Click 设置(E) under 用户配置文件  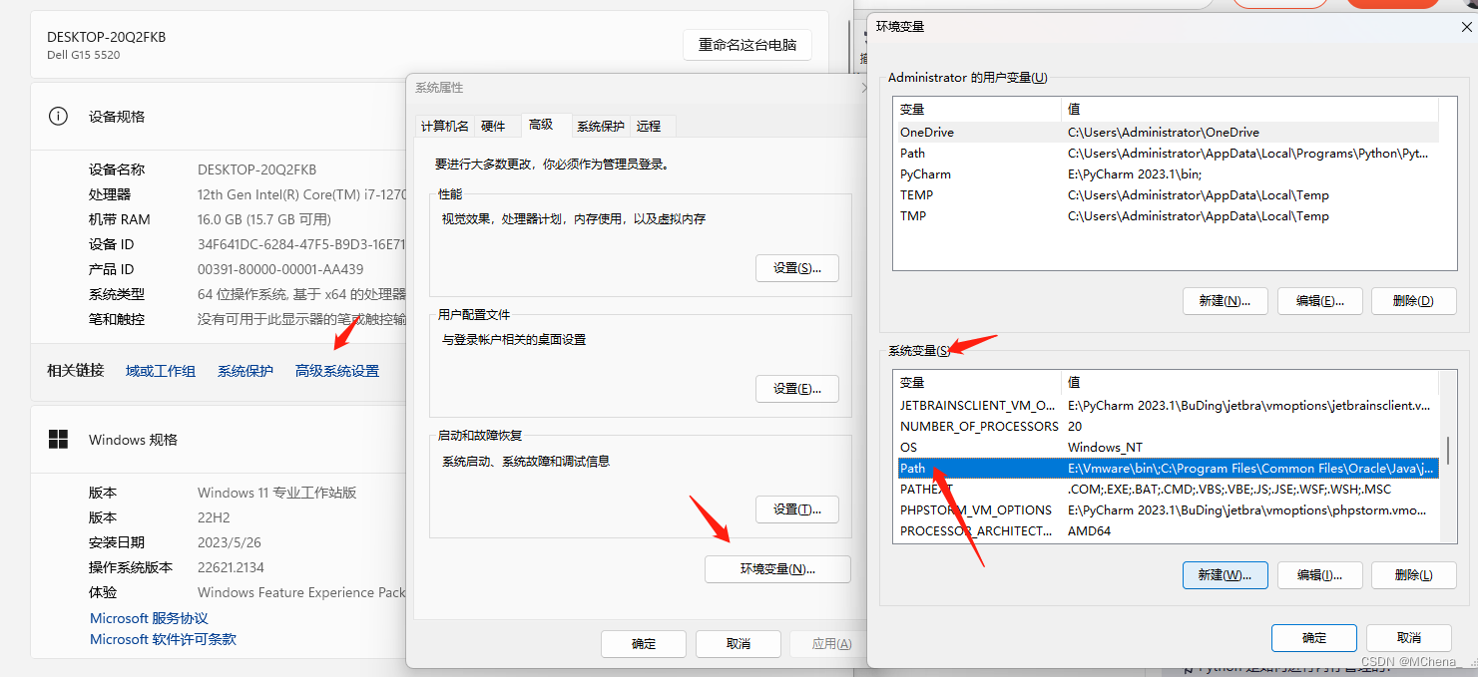(x=796, y=389)
